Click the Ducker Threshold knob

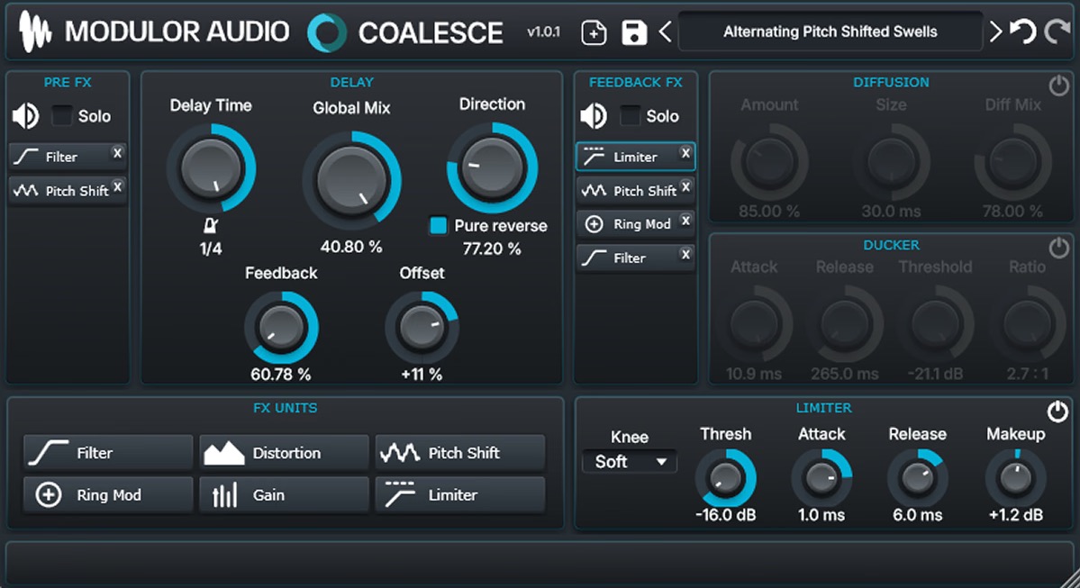936,324
